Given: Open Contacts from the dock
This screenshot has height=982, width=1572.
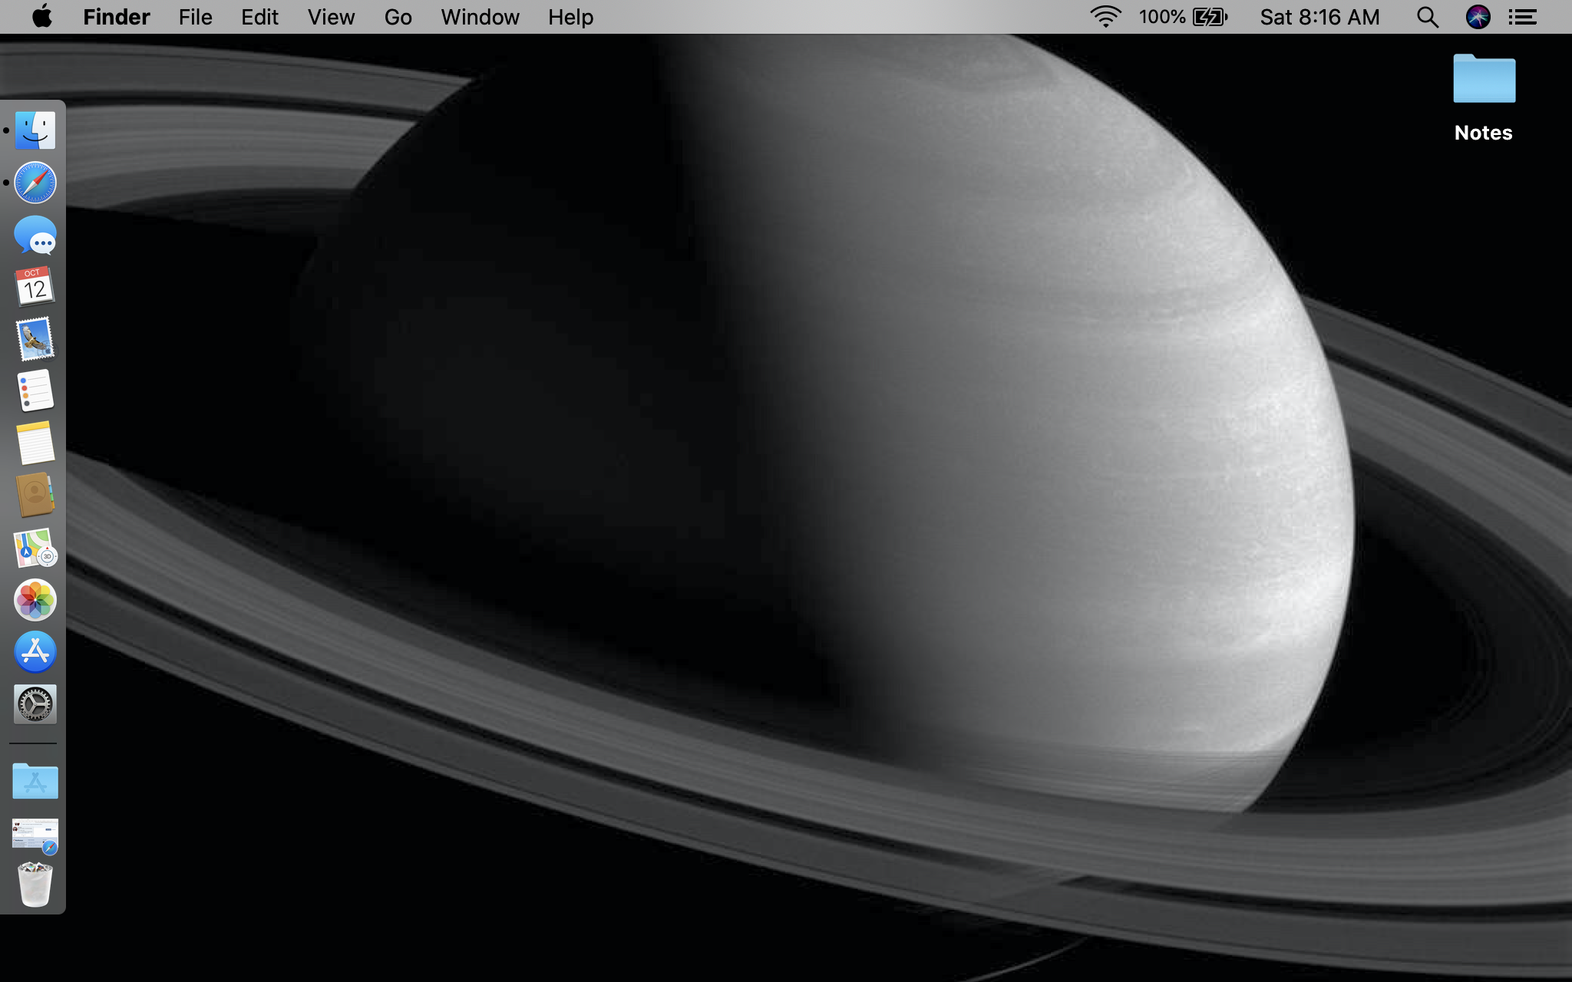Looking at the screenshot, I should pos(35,495).
